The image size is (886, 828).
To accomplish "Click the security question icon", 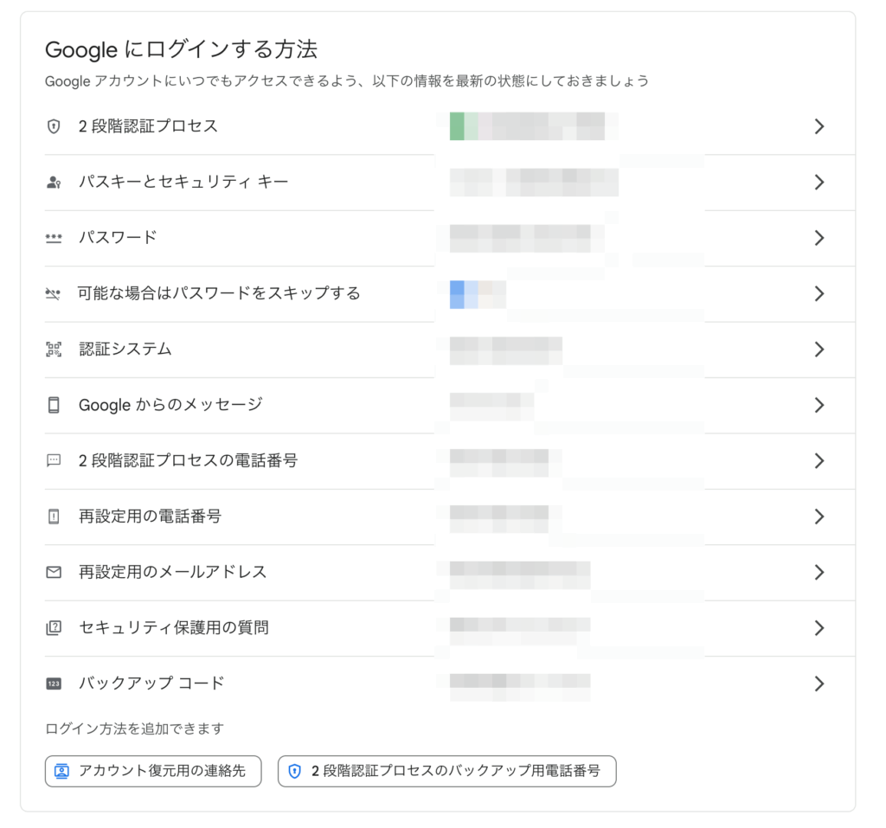I will (54, 628).
